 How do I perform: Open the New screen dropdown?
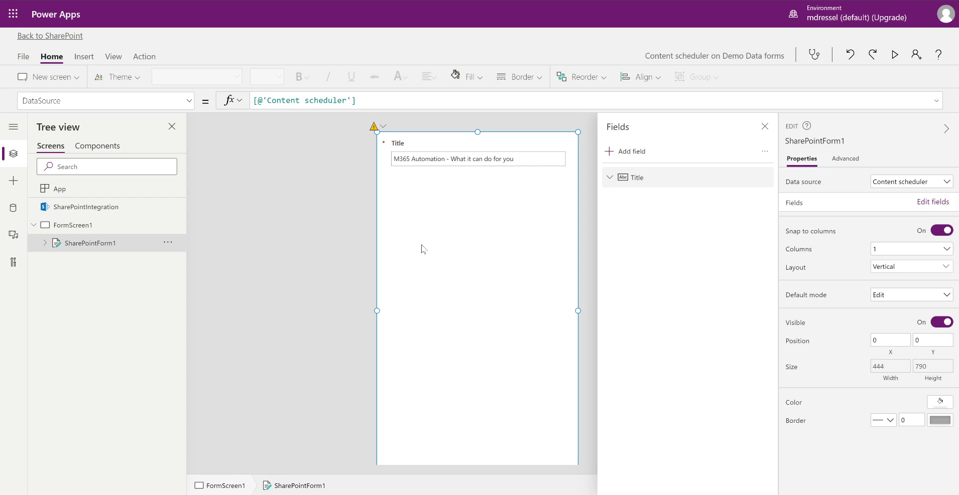(x=48, y=77)
